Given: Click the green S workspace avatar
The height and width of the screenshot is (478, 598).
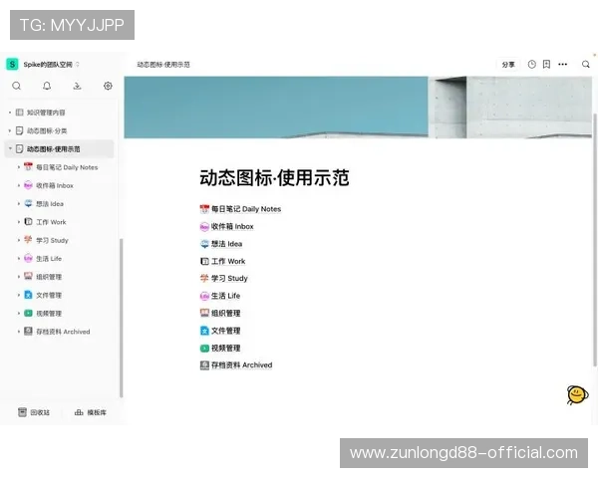Looking at the screenshot, I should [12, 64].
